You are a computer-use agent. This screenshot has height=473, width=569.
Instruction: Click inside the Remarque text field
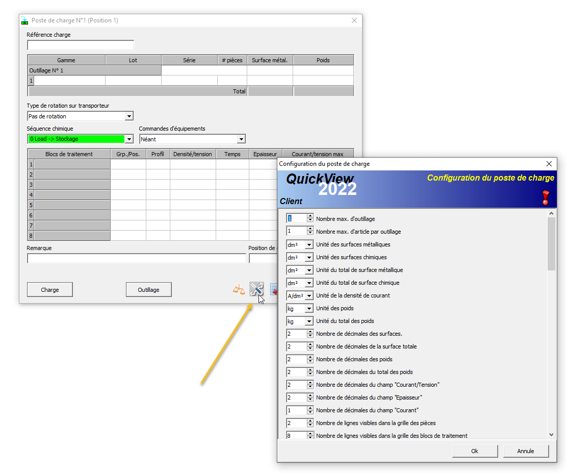[x=137, y=258]
